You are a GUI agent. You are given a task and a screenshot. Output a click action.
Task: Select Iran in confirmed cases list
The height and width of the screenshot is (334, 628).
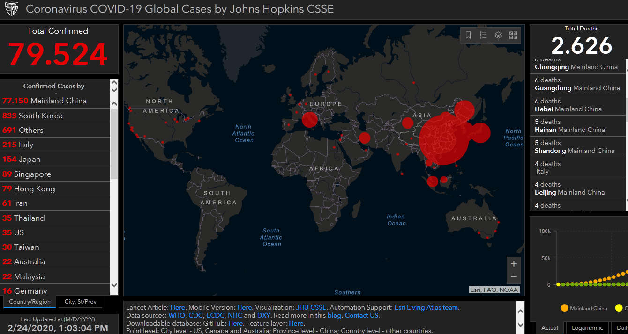[x=55, y=203]
